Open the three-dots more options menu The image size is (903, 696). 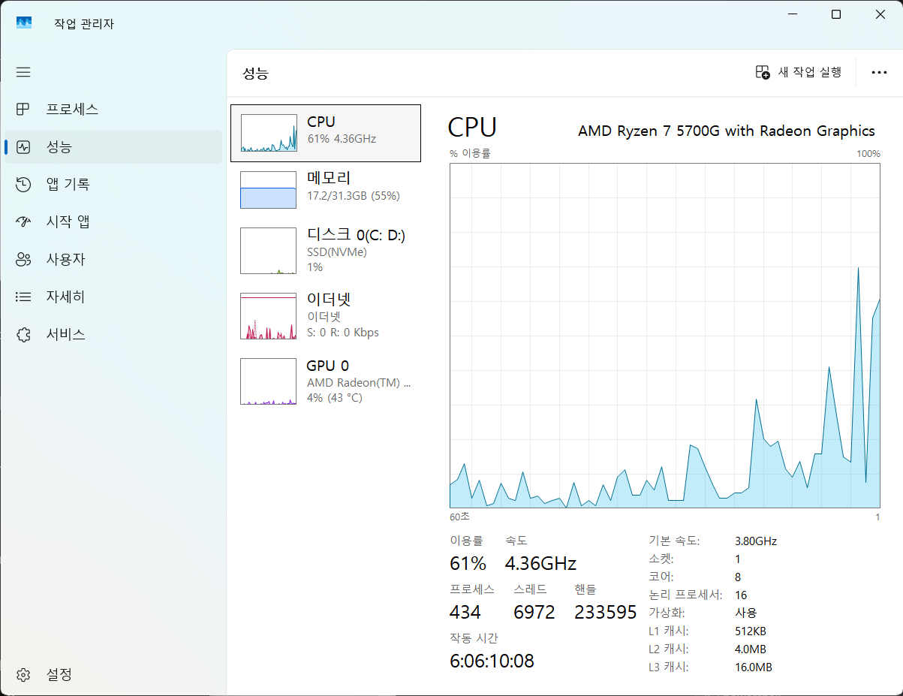(879, 72)
